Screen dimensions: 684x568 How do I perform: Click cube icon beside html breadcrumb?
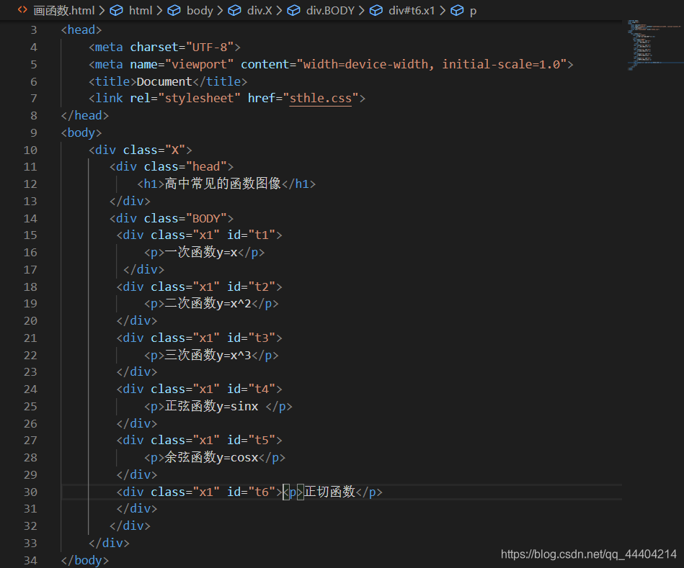coord(116,10)
